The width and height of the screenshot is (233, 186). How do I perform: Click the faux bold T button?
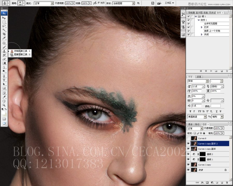(x=190, y=111)
